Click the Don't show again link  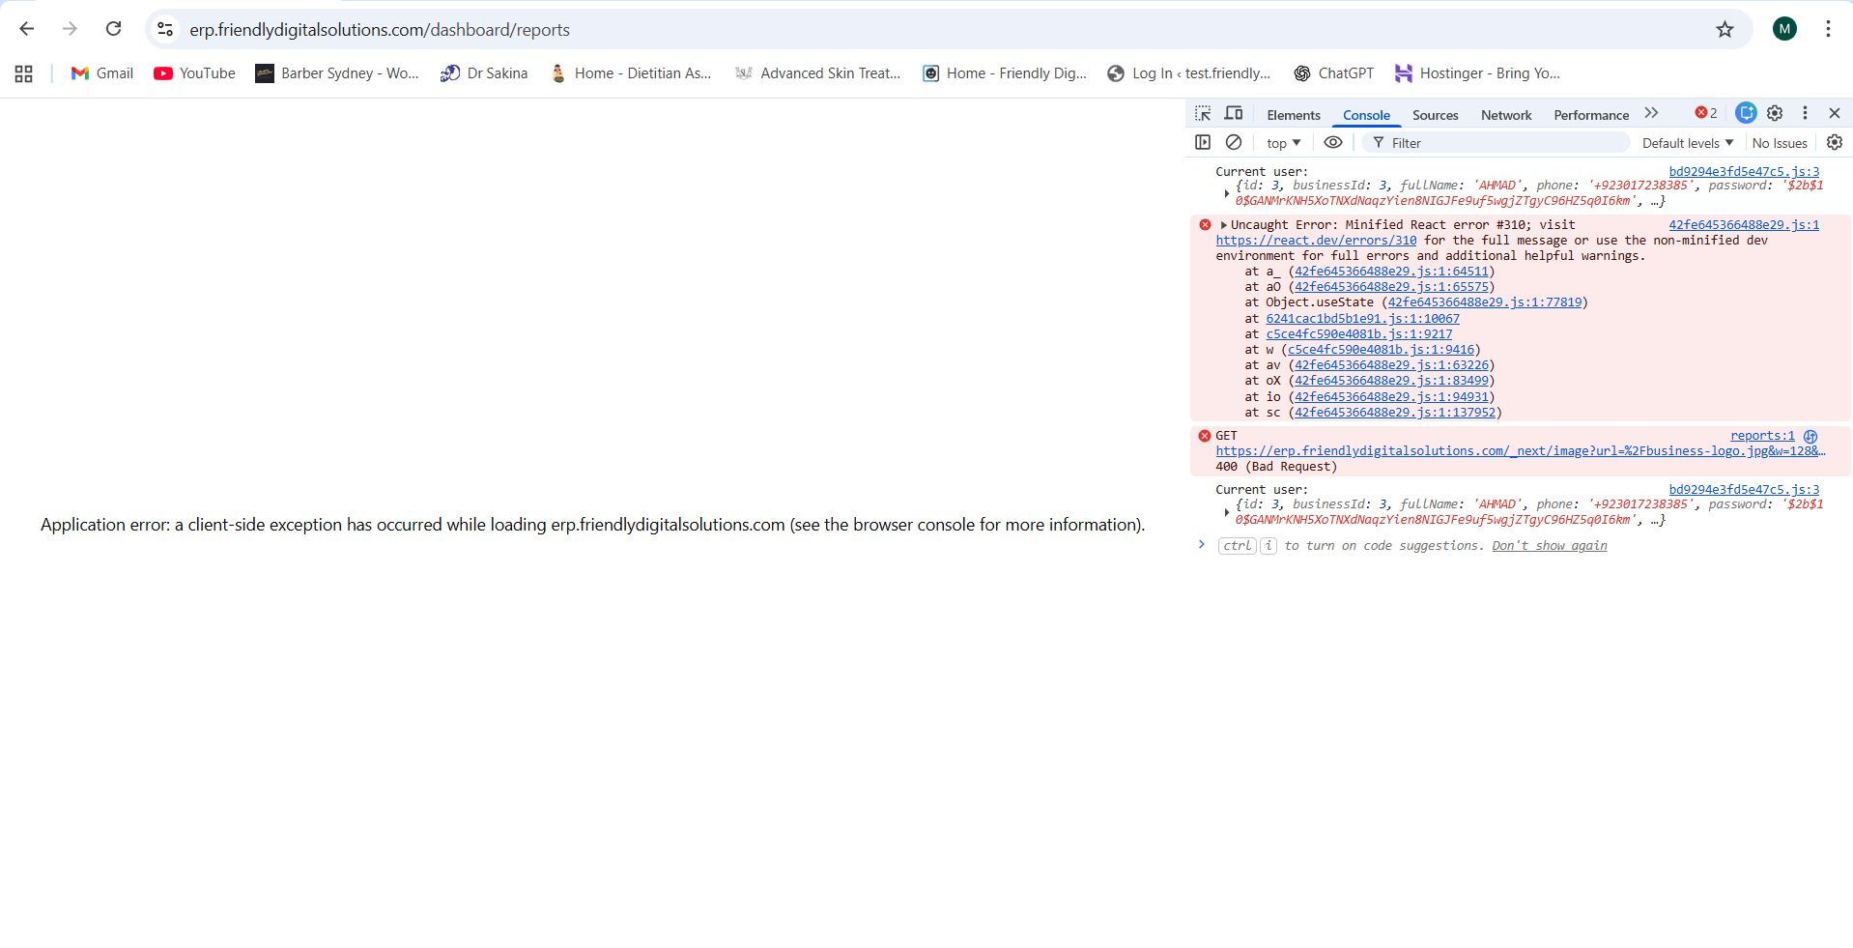pos(1549,546)
